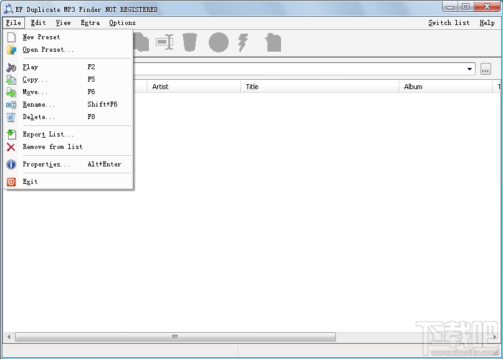Open the folder path dropdown
Viewport: 503px width, 359px height.
tap(471, 69)
